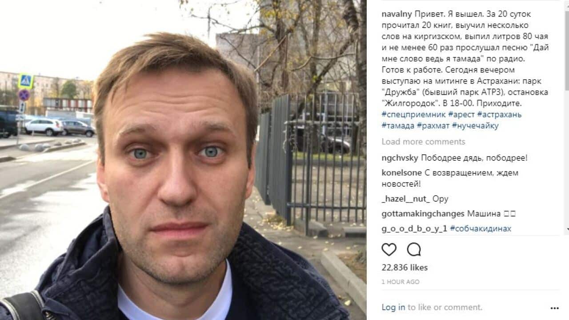Visit _hazel__nut_ commenter profile
This screenshot has height=320, width=569.
406,199
